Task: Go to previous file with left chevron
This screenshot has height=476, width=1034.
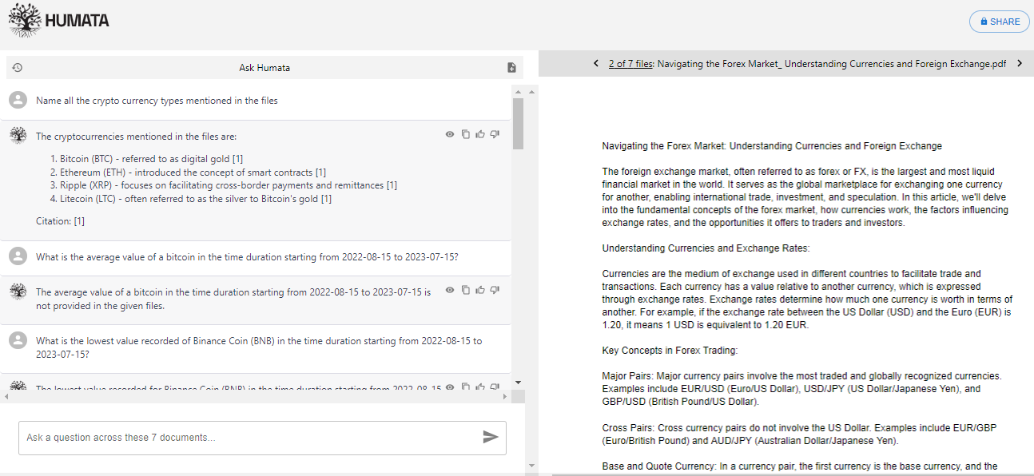Action: click(x=596, y=63)
